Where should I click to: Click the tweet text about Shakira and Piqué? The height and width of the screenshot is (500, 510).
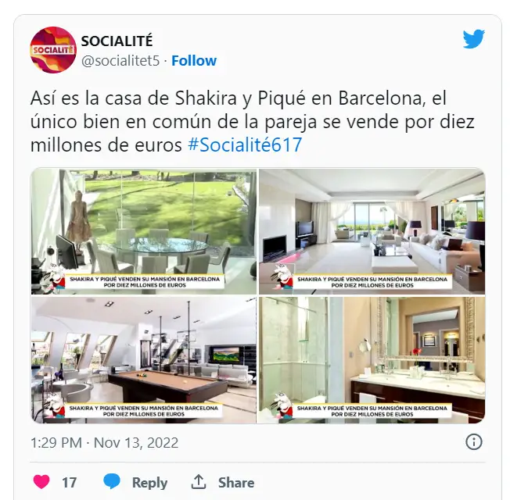coord(252,121)
